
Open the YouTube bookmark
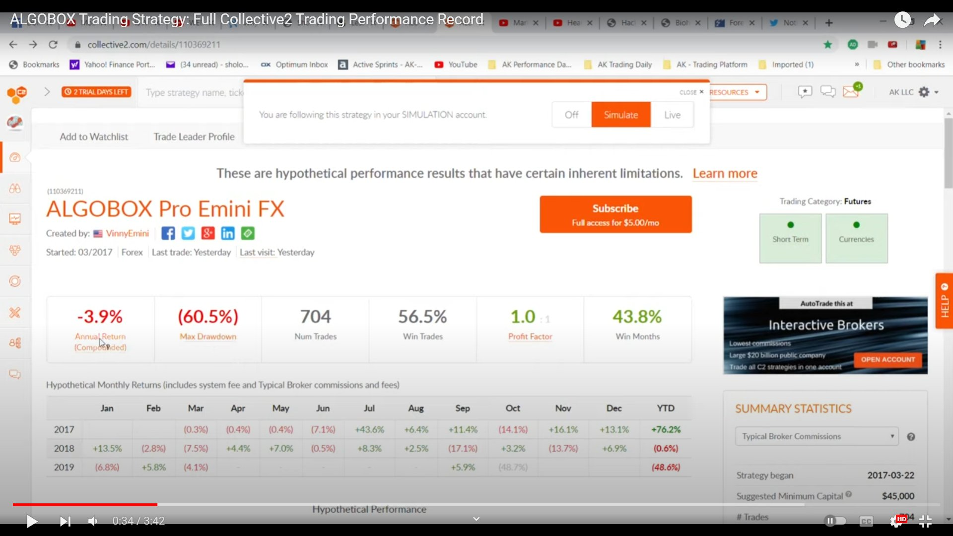pos(456,65)
